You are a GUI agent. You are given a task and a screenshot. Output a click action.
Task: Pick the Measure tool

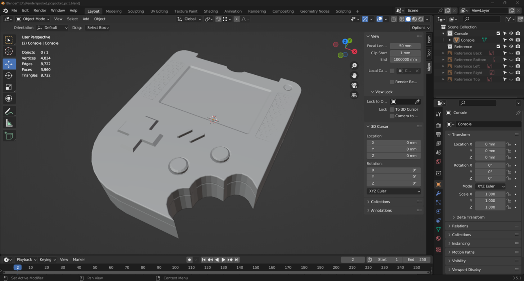coord(9,123)
